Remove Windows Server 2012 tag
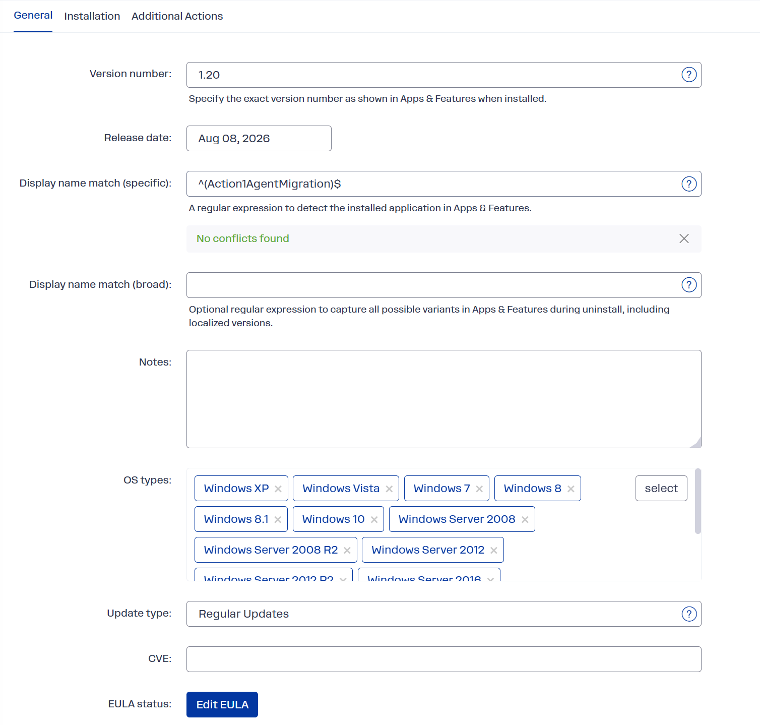The width and height of the screenshot is (760, 725). click(x=494, y=550)
